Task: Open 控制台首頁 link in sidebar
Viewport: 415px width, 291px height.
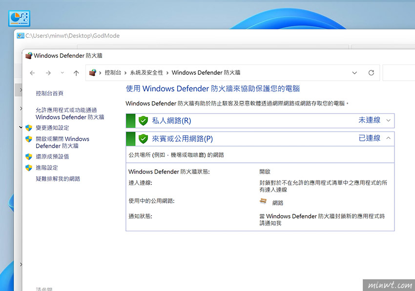Action: click(x=49, y=93)
